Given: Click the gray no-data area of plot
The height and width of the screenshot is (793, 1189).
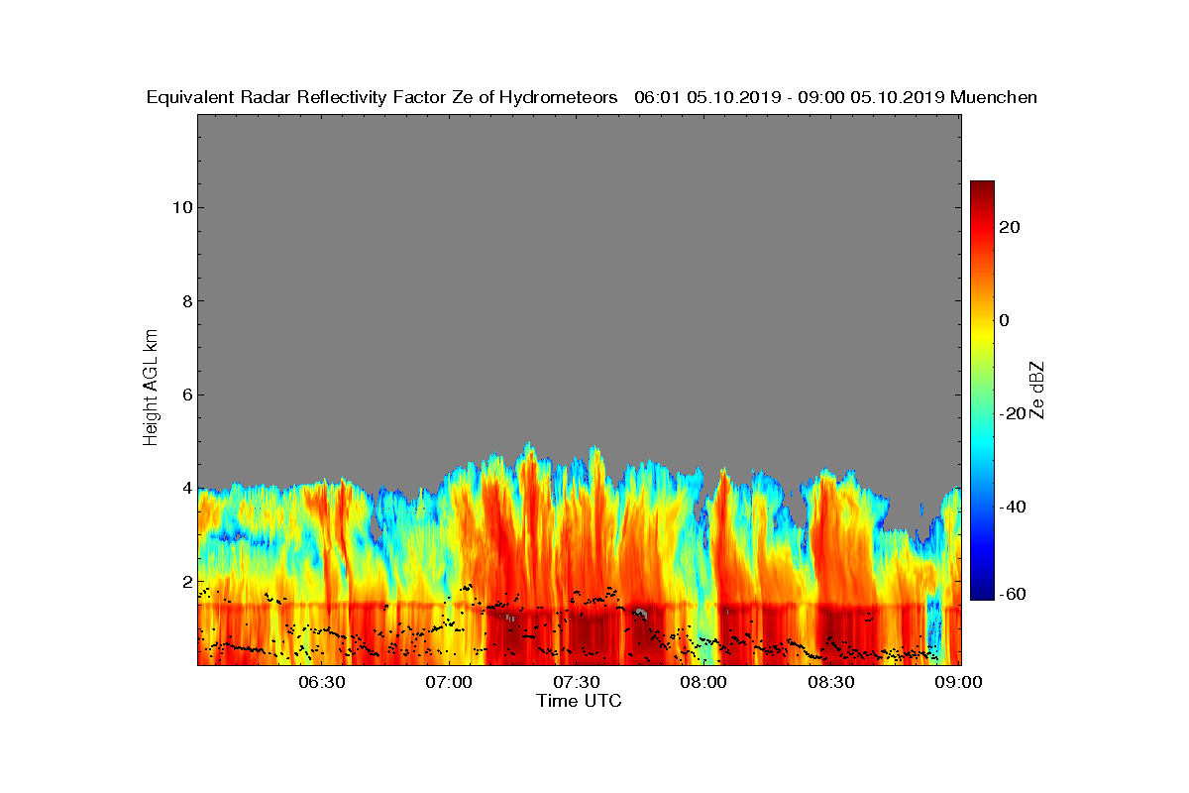Looking at the screenshot, I should pos(579,278).
